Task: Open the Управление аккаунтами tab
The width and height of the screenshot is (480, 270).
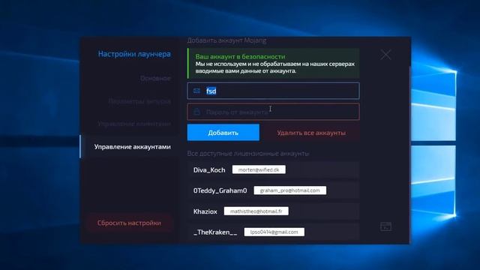Action: [x=130, y=147]
